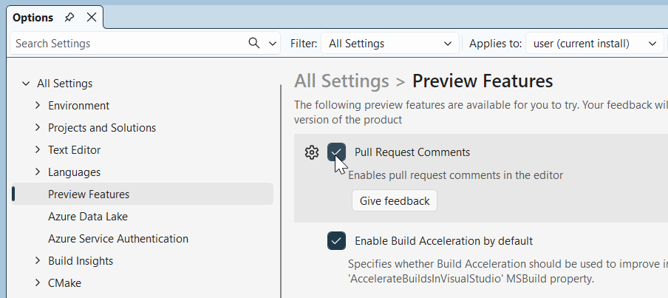This screenshot has width=668, height=298.
Task: Expand the CMake node
Action: [x=38, y=283]
